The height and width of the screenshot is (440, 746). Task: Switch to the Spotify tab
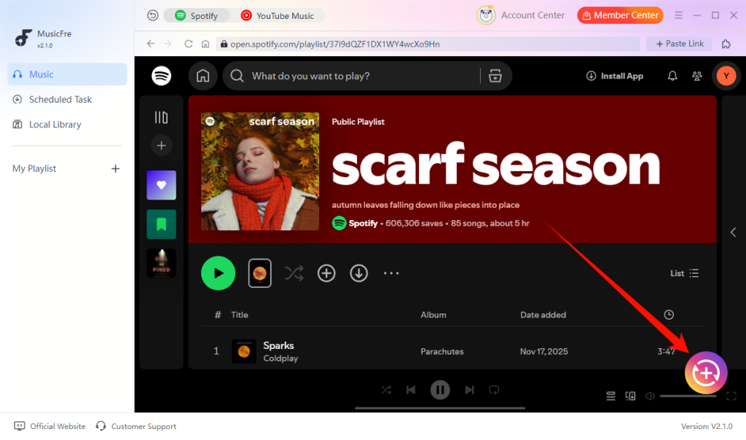point(197,16)
